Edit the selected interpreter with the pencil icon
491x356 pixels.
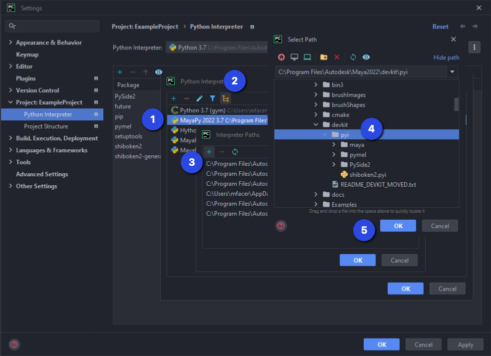pos(200,98)
